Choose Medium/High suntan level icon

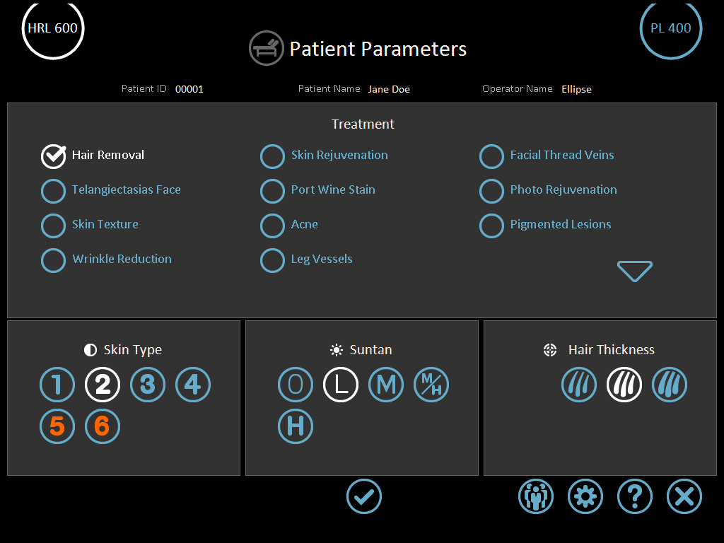(431, 385)
